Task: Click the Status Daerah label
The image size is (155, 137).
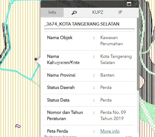Action: (x=61, y=87)
